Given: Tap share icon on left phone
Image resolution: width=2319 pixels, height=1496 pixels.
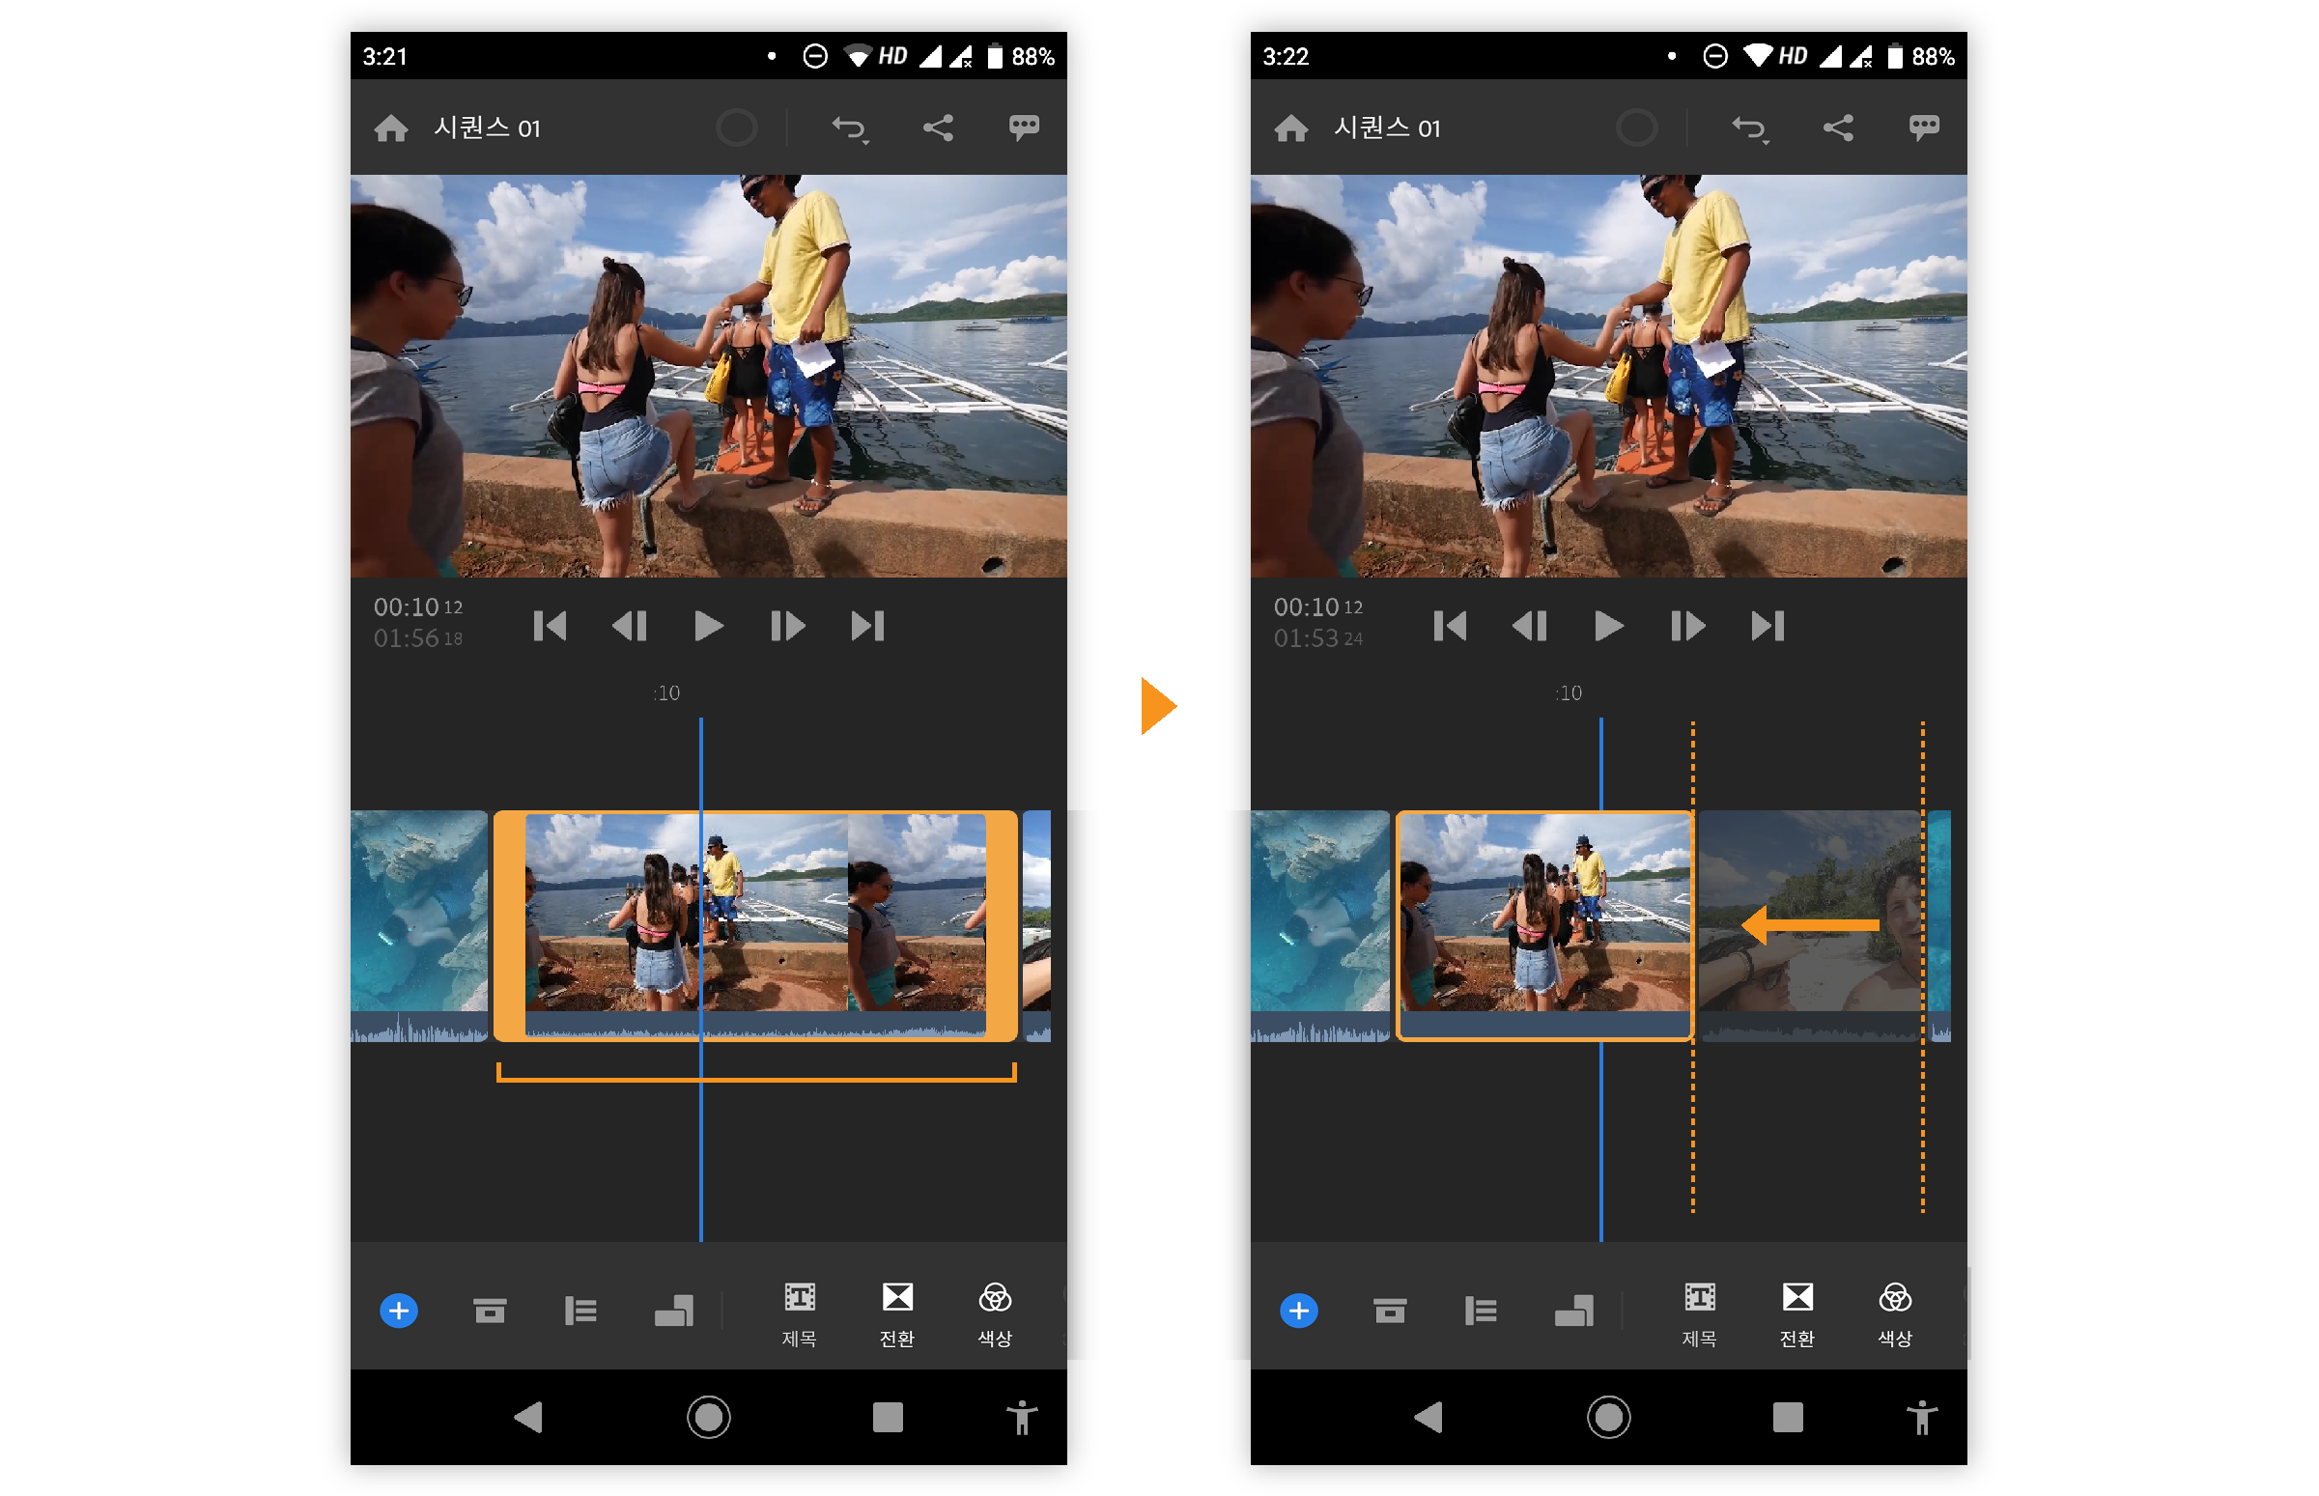Looking at the screenshot, I should click(x=938, y=128).
